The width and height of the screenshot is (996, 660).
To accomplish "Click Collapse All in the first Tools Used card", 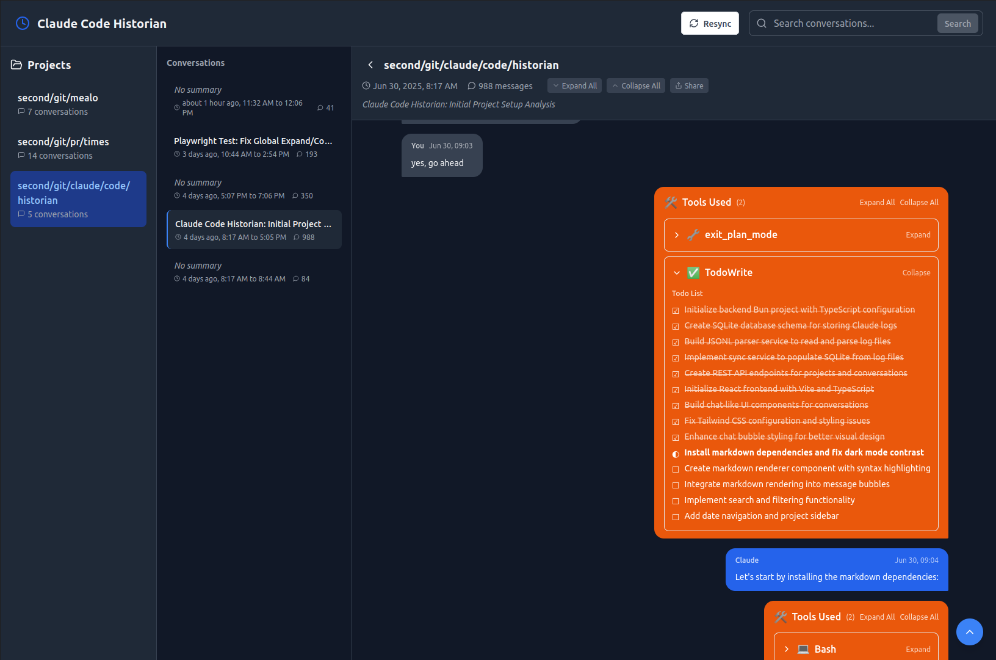I will coord(919,203).
